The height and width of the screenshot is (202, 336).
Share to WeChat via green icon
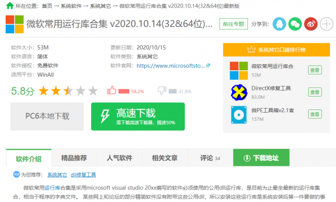tap(295, 24)
